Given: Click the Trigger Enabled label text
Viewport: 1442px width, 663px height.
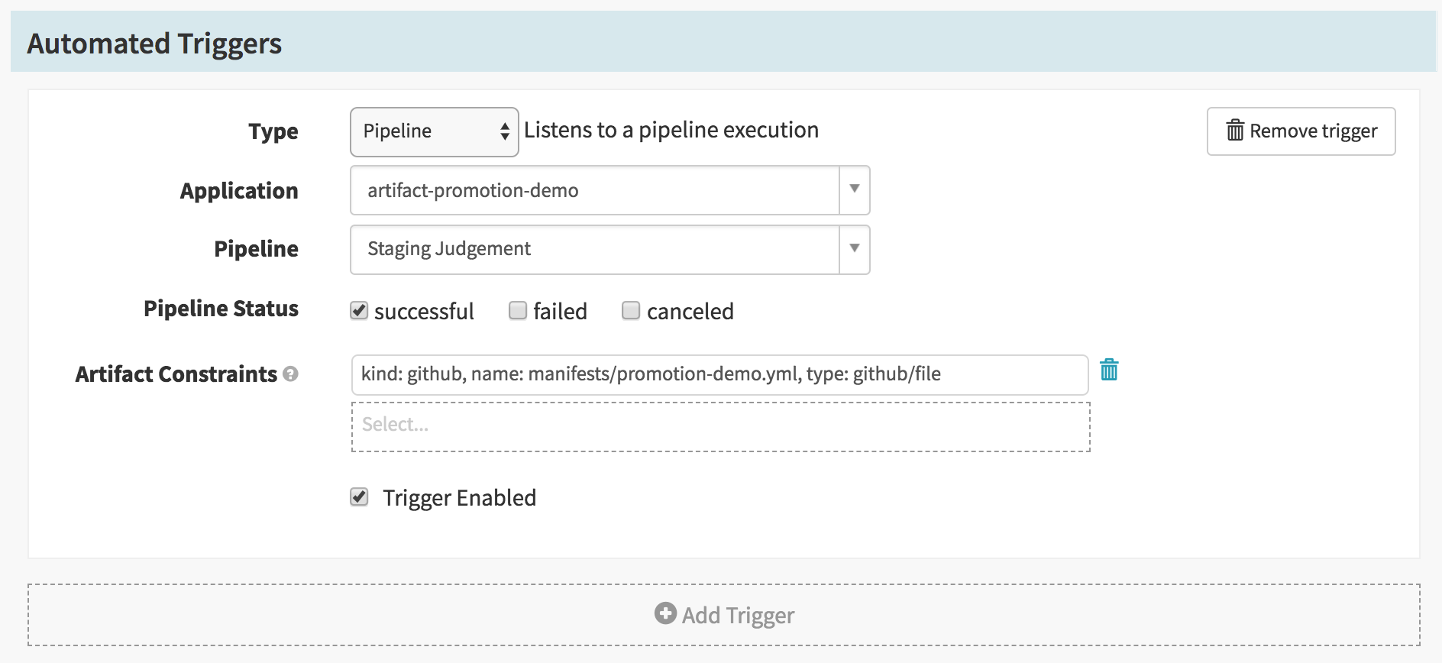Looking at the screenshot, I should pyautogui.click(x=459, y=498).
